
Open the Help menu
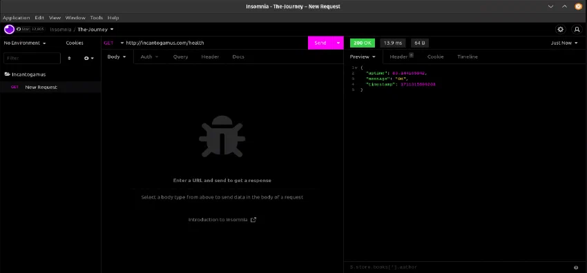coord(113,17)
